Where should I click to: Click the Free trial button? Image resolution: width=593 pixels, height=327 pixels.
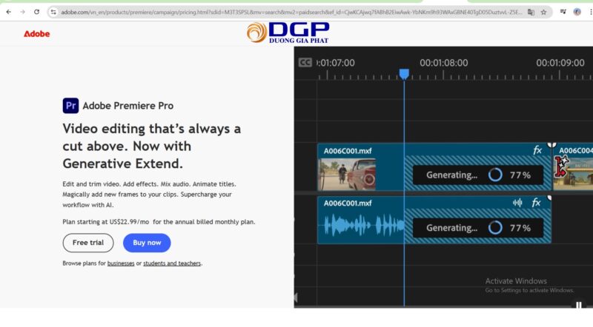[88, 243]
